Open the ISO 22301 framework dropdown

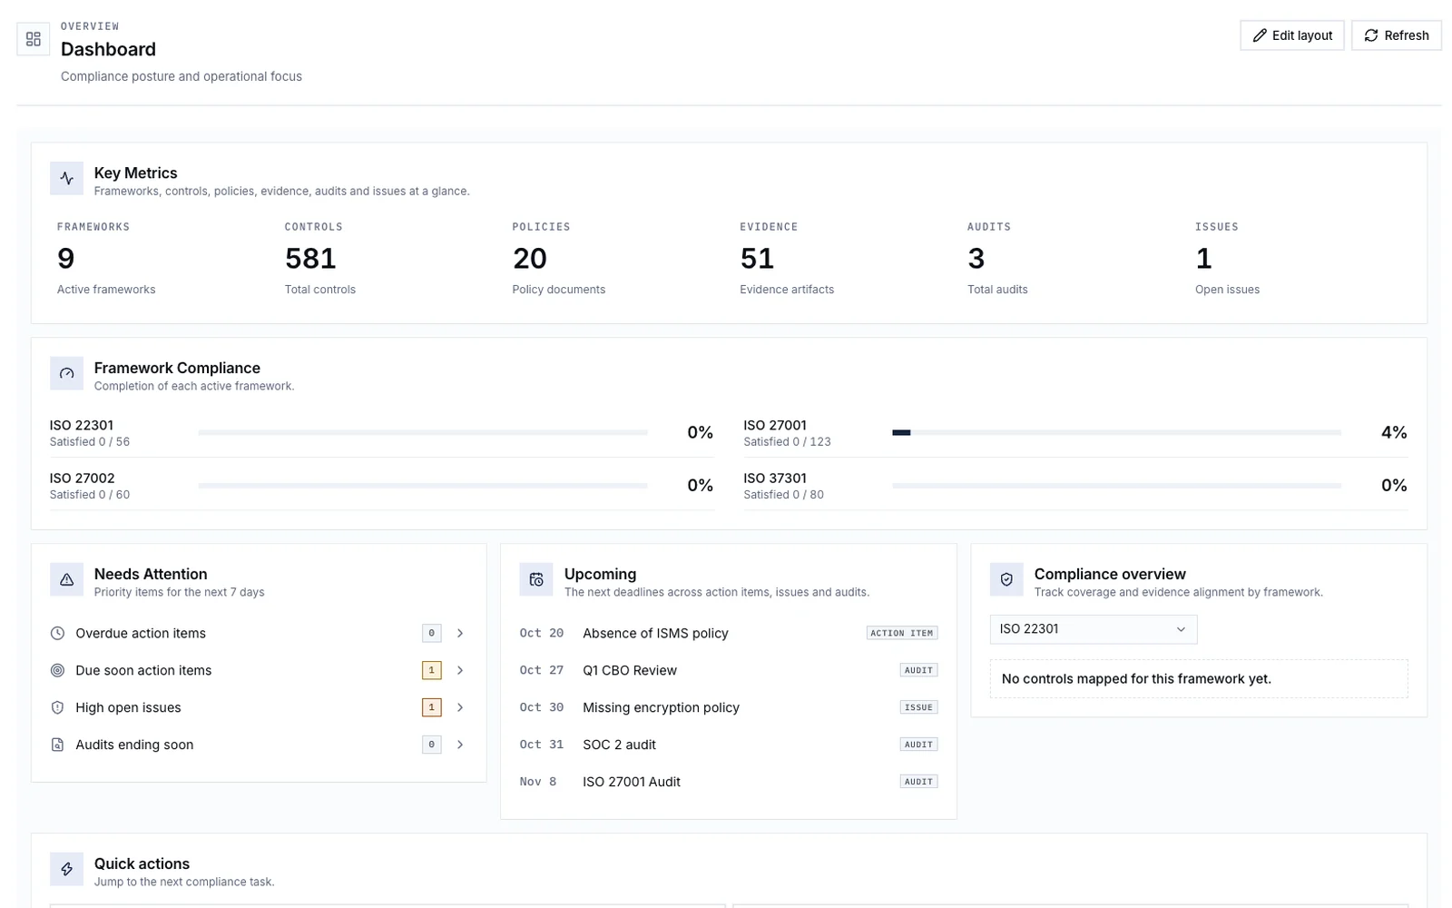[1094, 629]
